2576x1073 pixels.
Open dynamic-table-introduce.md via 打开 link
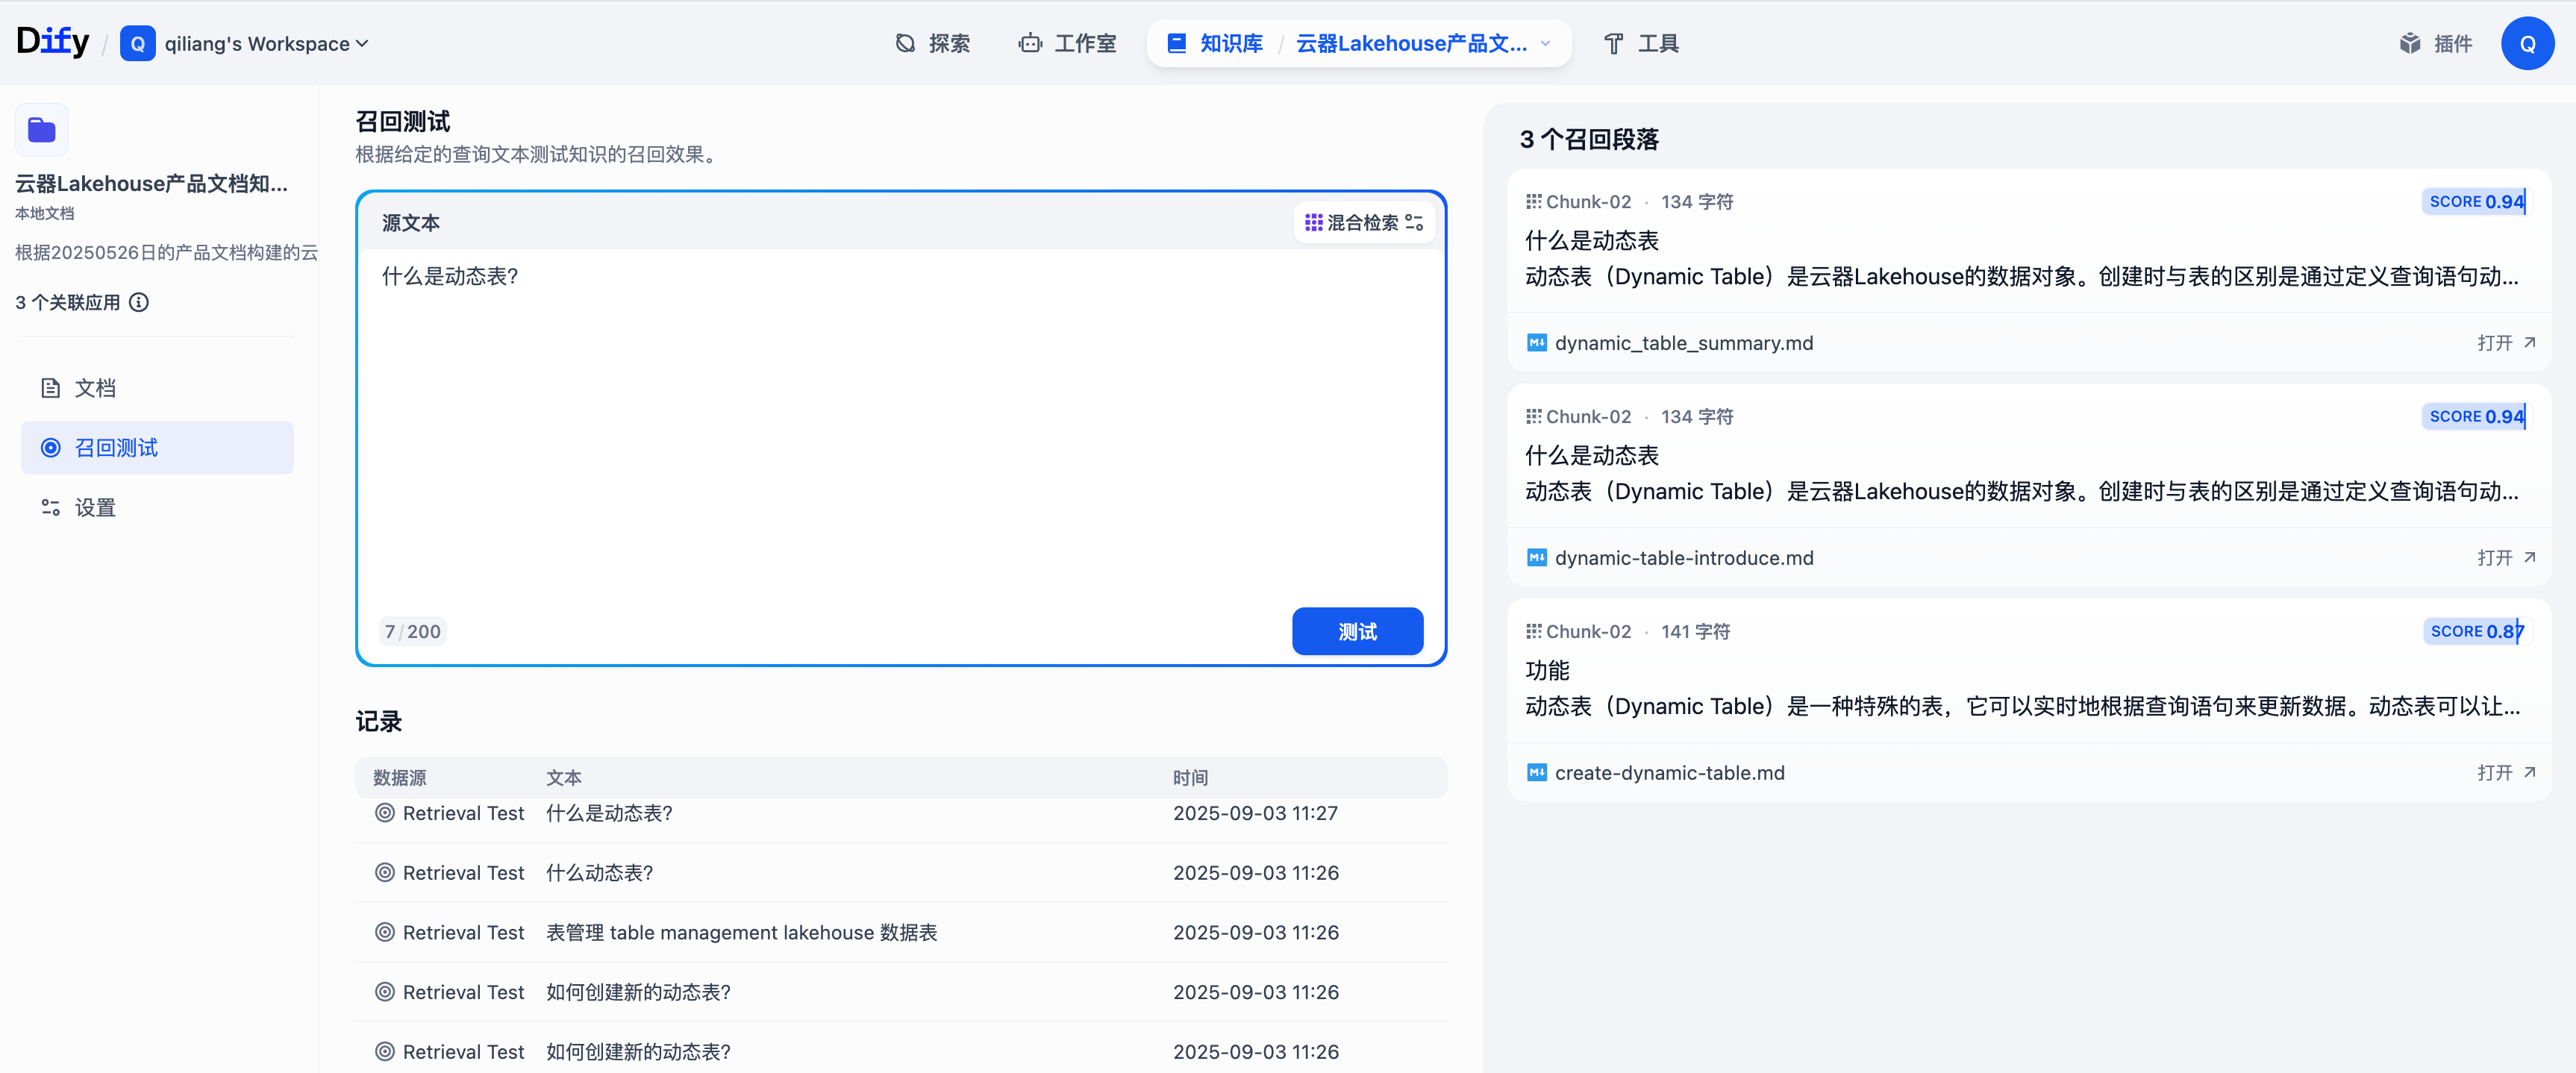pos(2506,558)
